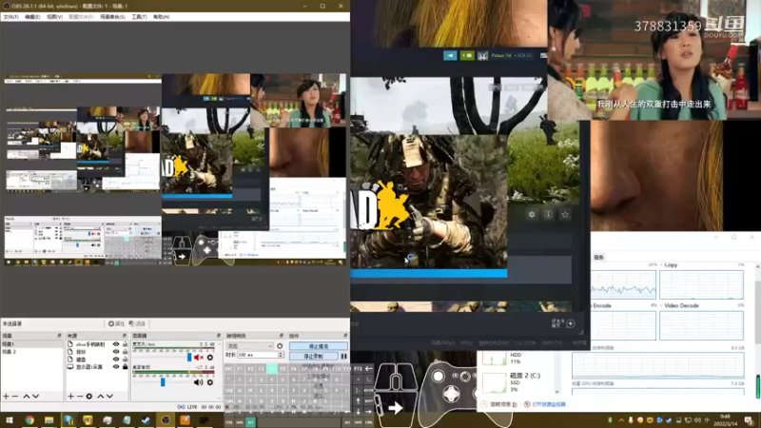
Task: Unmute the microphone with red speaker icon
Action: (199, 358)
